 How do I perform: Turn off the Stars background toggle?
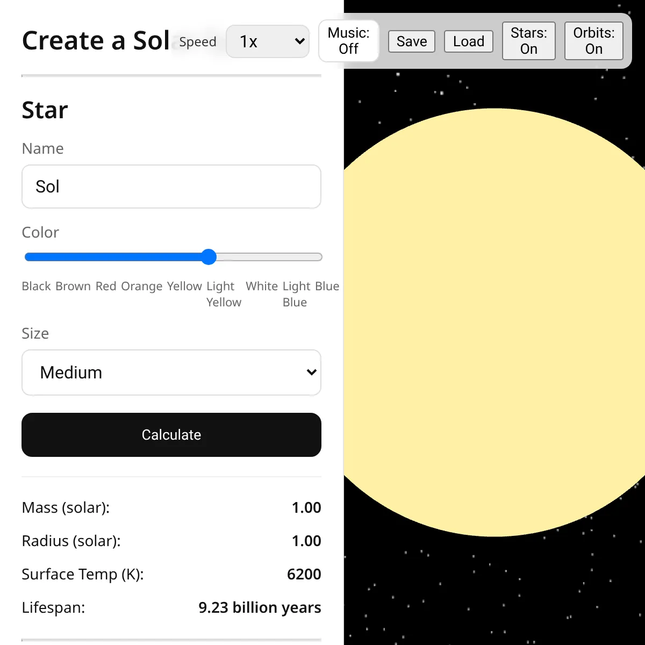click(x=528, y=41)
